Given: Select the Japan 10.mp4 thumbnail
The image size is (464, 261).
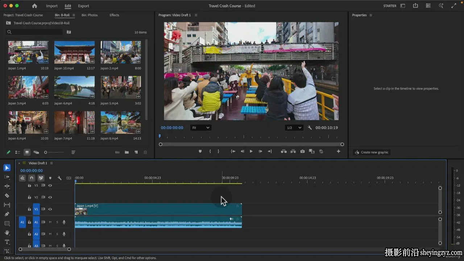Looking at the screenshot, I should (x=74, y=52).
